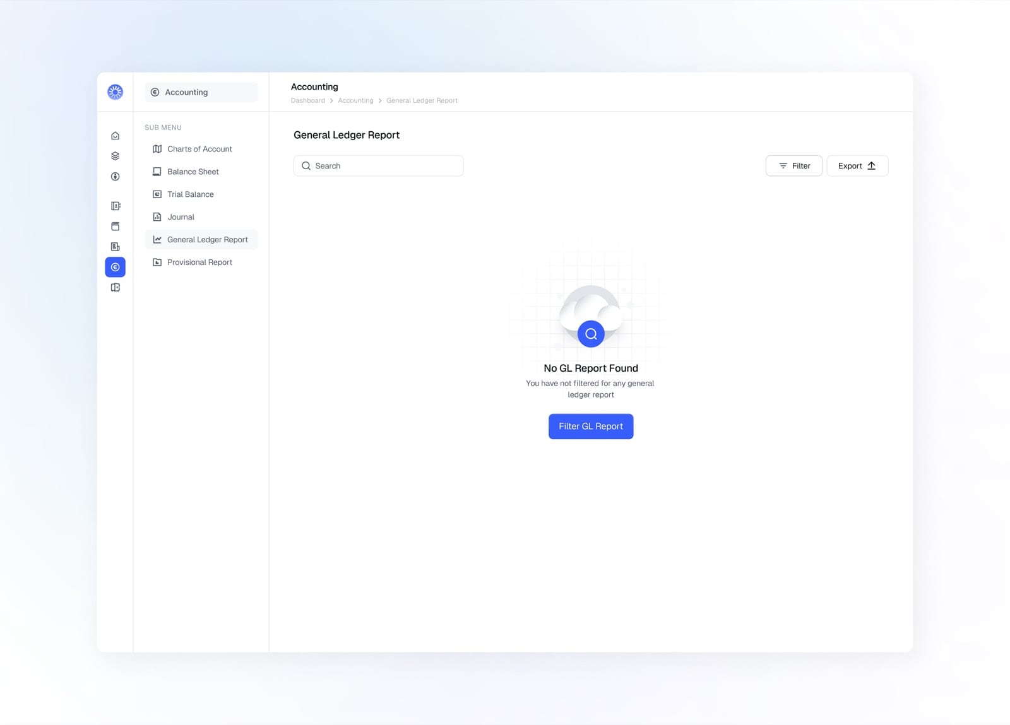Click the Export button
Viewport: 1010px width, 725px height.
(857, 166)
